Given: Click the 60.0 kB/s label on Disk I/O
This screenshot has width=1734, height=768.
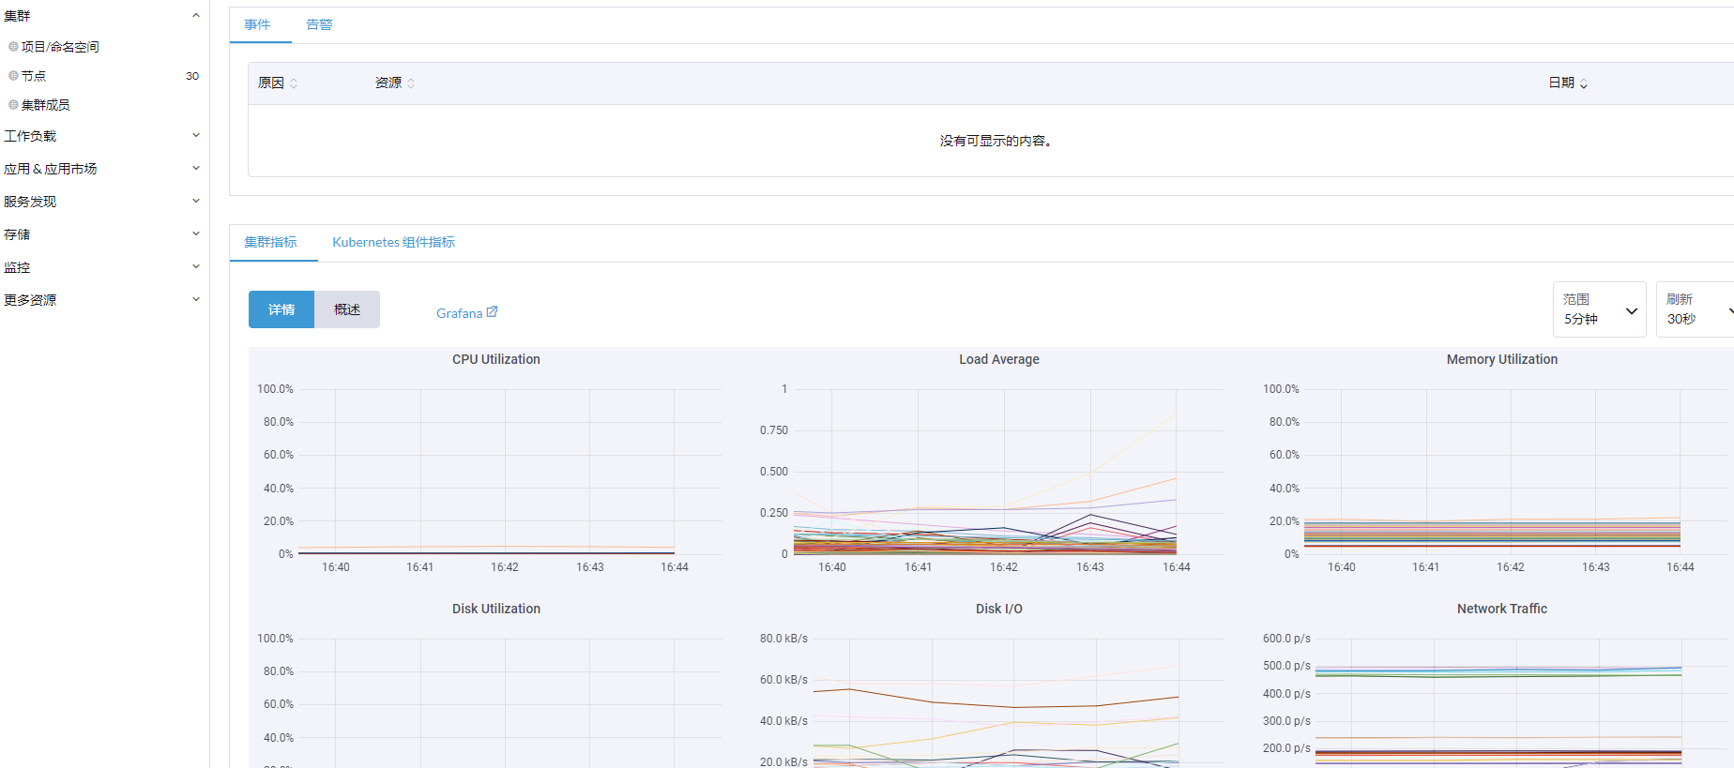Looking at the screenshot, I should click(x=783, y=680).
